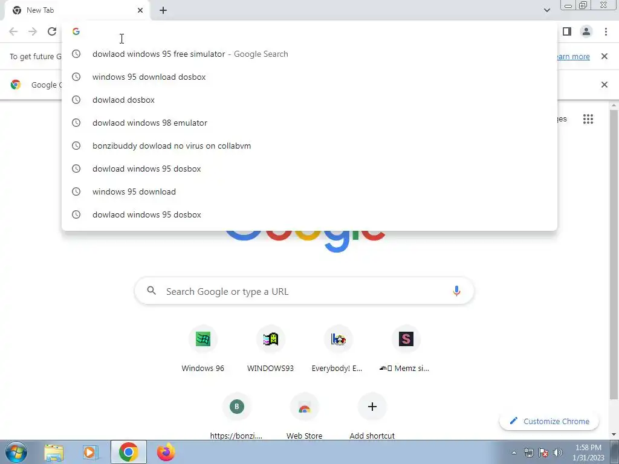Open the volume speaker tray icon
The image size is (619, 464).
[558, 453]
